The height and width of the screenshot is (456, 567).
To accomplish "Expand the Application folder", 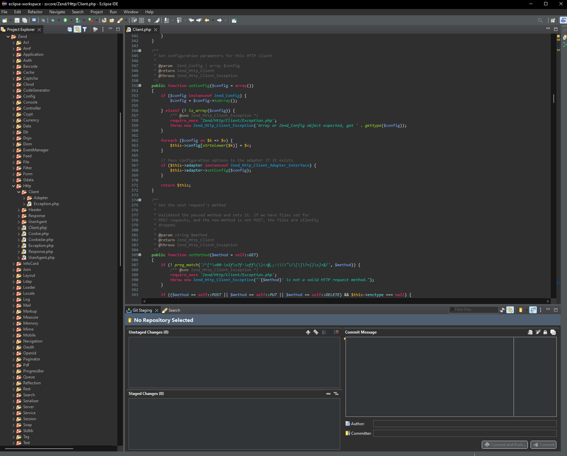I will (14, 54).
